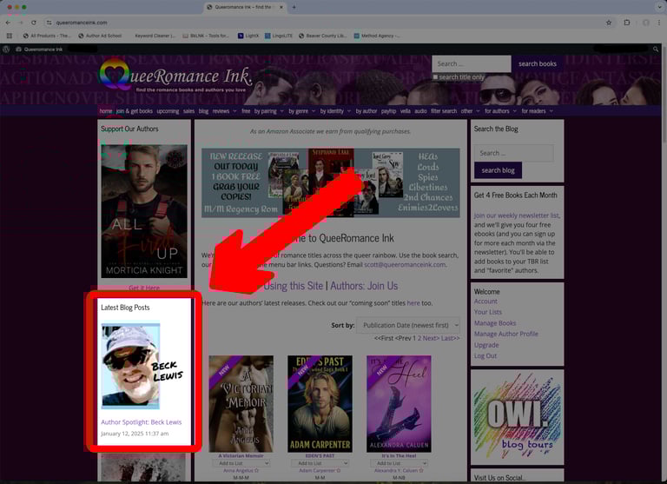Open the tab search chevron in Chrome
667x484 pixels.
point(658,7)
